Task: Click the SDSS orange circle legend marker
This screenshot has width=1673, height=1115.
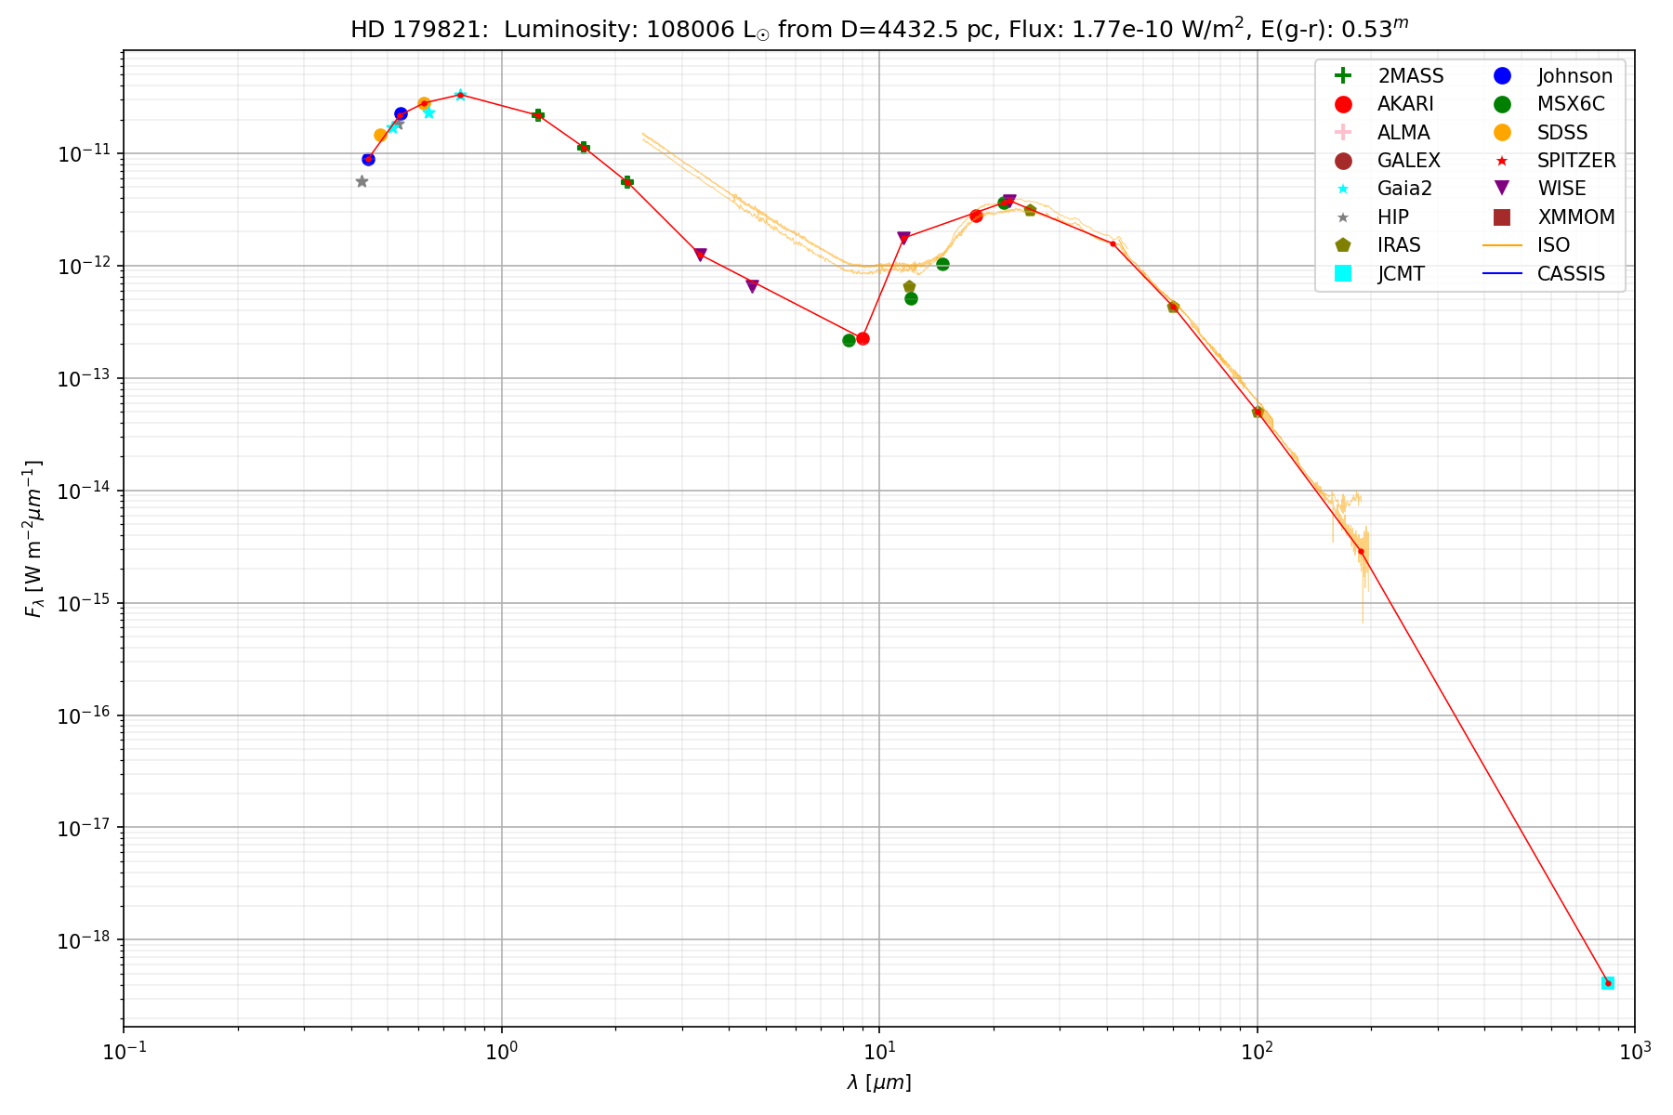Action: [x=1502, y=133]
